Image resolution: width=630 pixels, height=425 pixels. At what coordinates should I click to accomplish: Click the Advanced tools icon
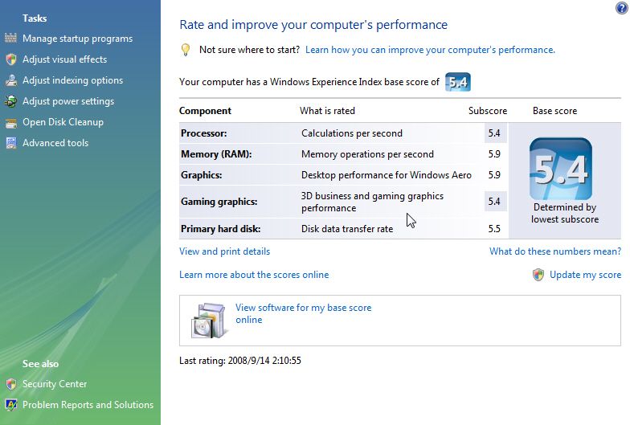(x=11, y=143)
